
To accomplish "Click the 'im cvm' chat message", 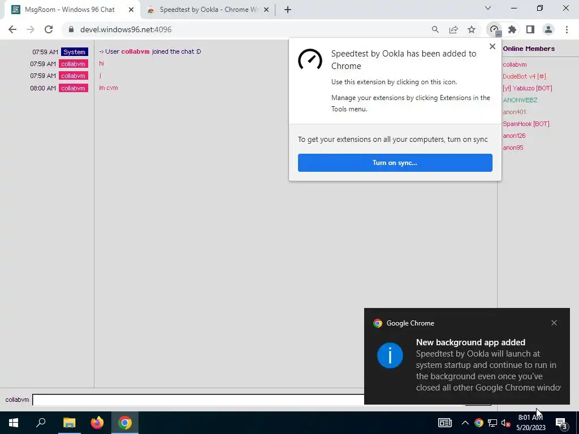I will pos(109,88).
